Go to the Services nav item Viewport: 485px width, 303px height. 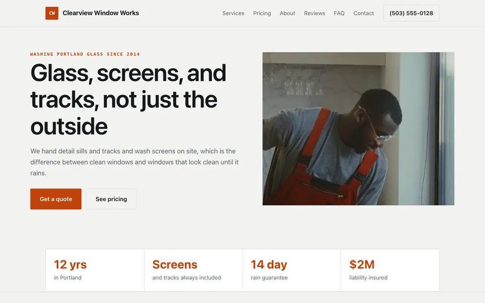coord(233,13)
